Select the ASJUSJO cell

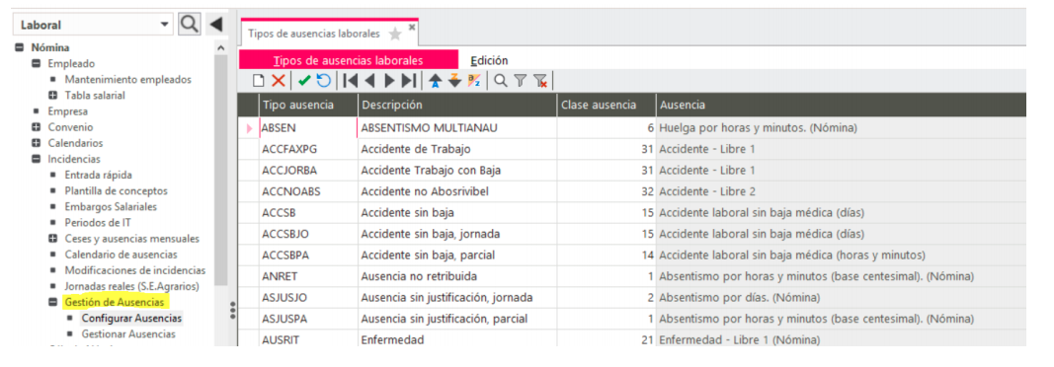308,297
